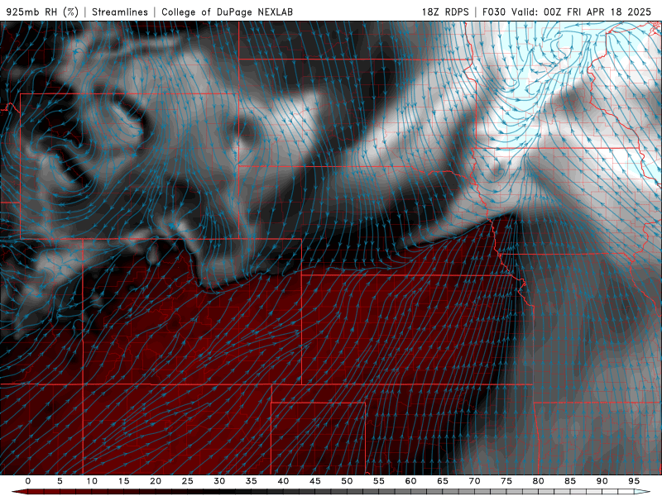The width and height of the screenshot is (662, 496).
Task: Click the 50 value on color scale
Action: tap(347, 481)
